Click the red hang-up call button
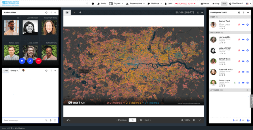 click(39, 61)
